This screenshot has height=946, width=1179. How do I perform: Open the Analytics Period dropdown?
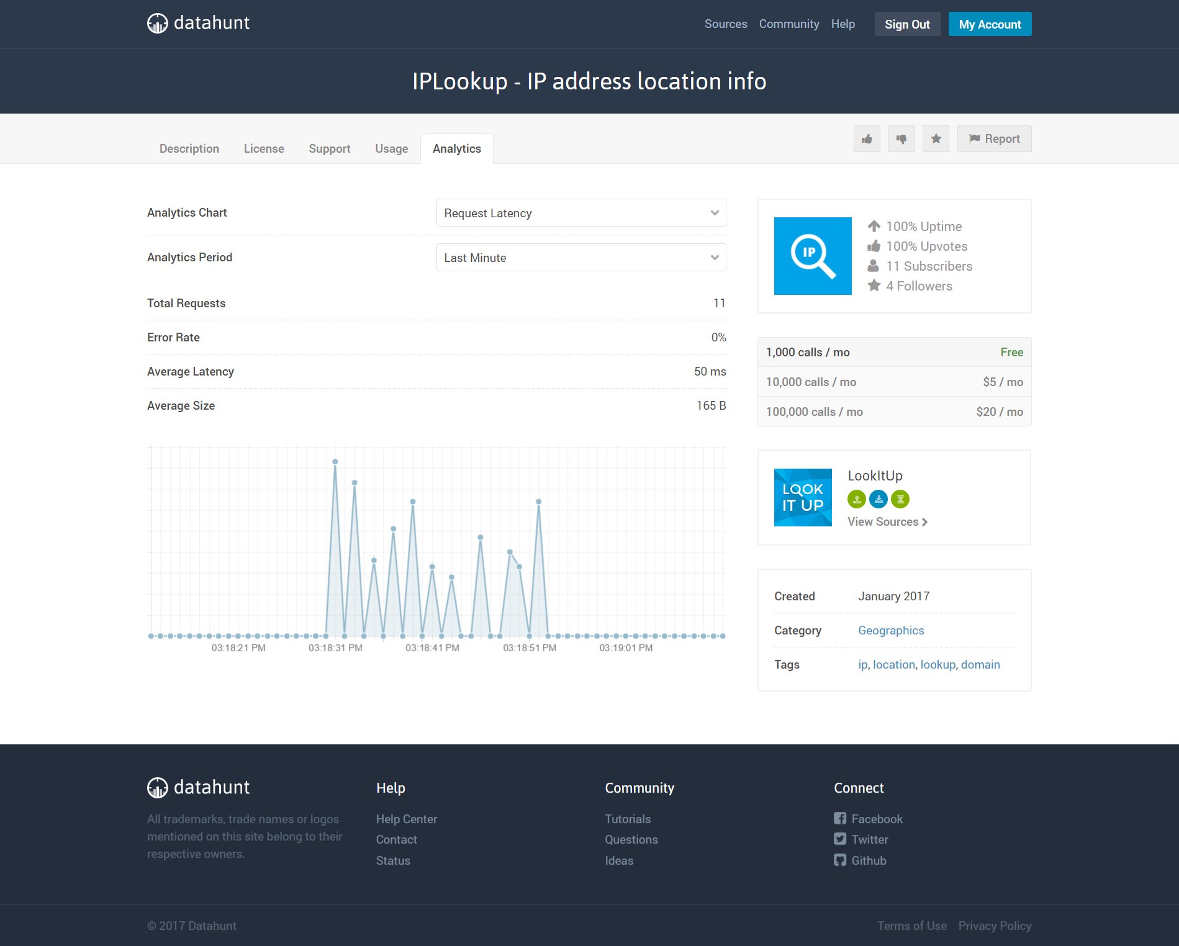580,257
